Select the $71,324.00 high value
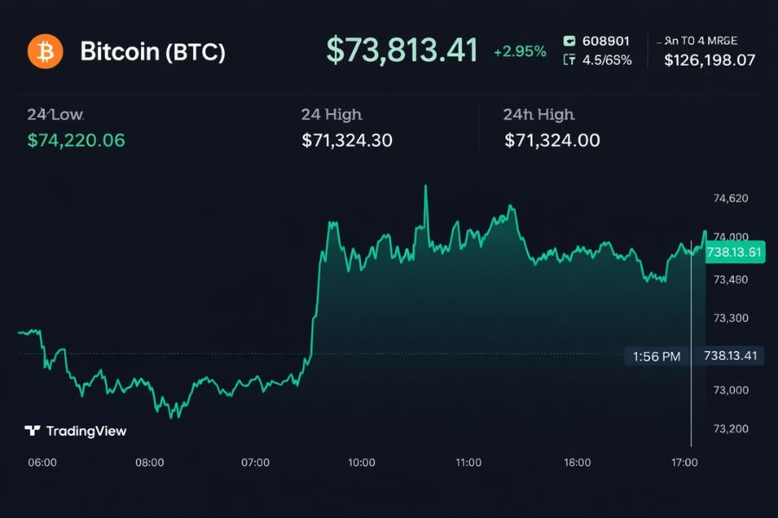778x518 pixels. click(552, 140)
